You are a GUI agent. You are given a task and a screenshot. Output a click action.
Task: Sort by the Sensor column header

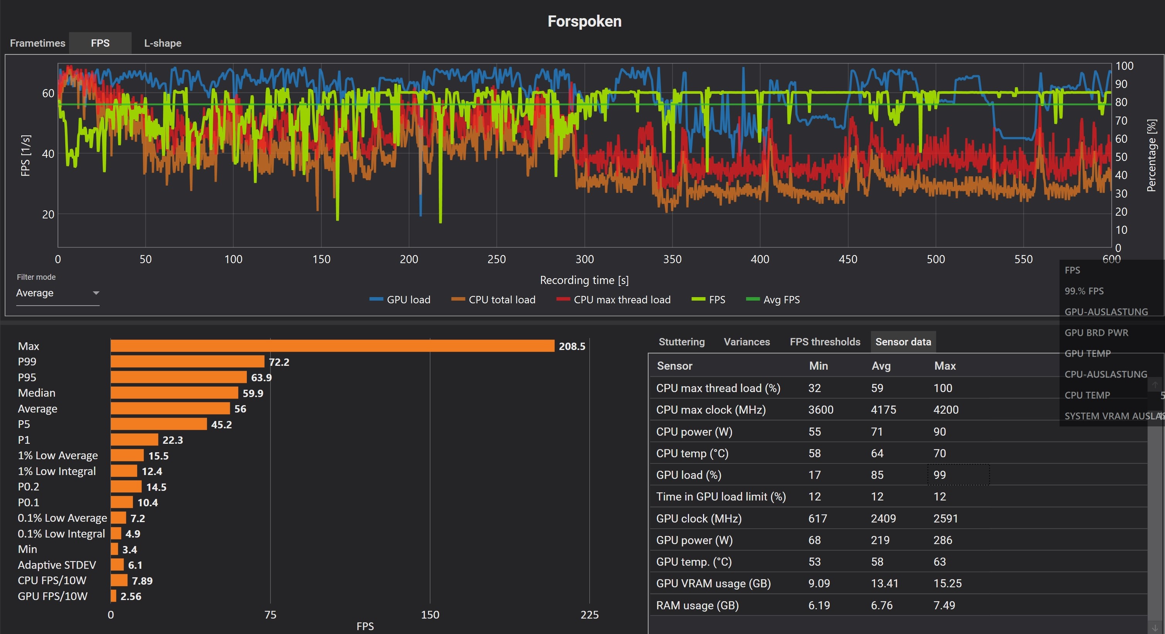pyautogui.click(x=674, y=365)
